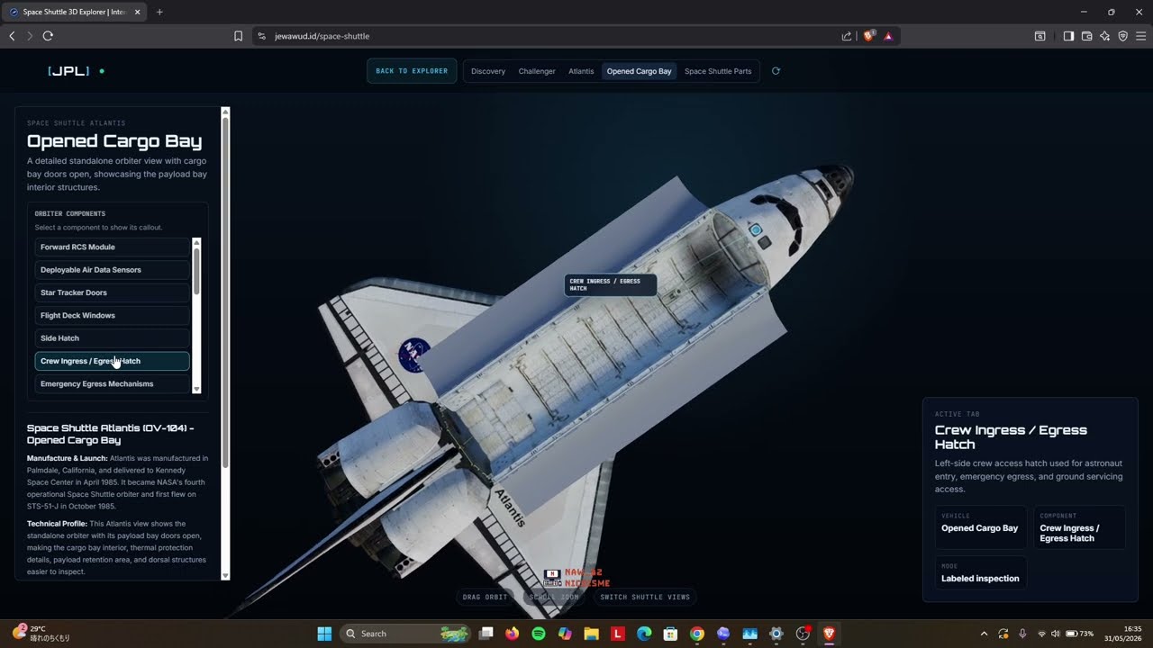
Task: Click the Back to Explorer button
Action: coord(412,71)
